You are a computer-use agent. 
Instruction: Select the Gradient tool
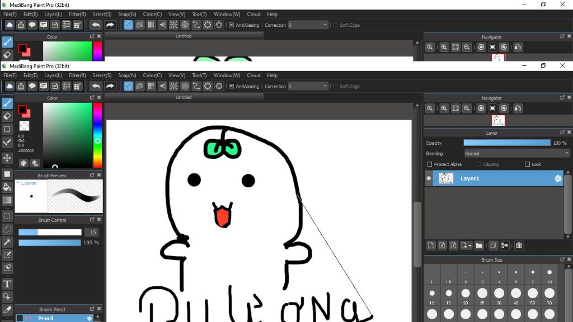(7, 200)
